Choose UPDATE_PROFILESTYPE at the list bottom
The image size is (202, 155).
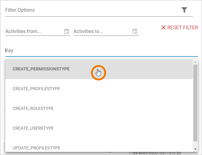(x=37, y=148)
